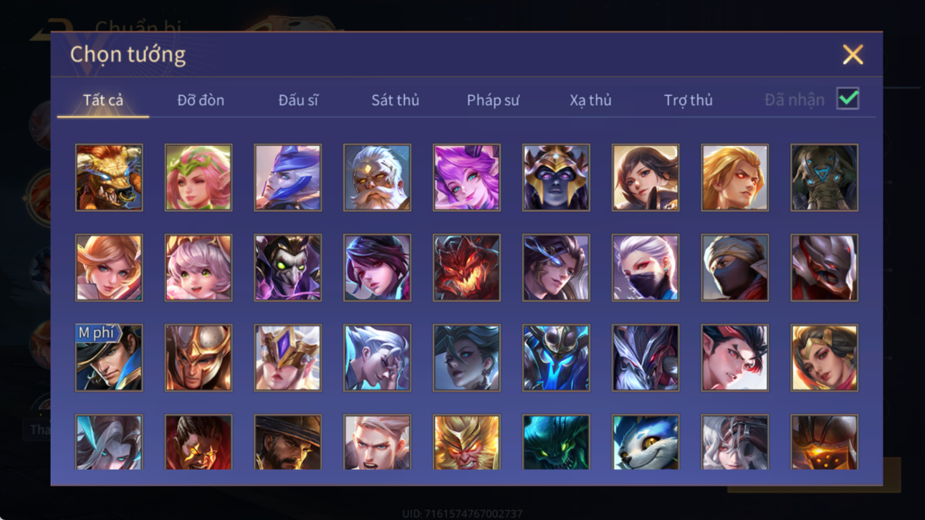The width and height of the screenshot is (925, 520).
Task: Show the Pháp sư heroes tab
Action: pos(493,100)
